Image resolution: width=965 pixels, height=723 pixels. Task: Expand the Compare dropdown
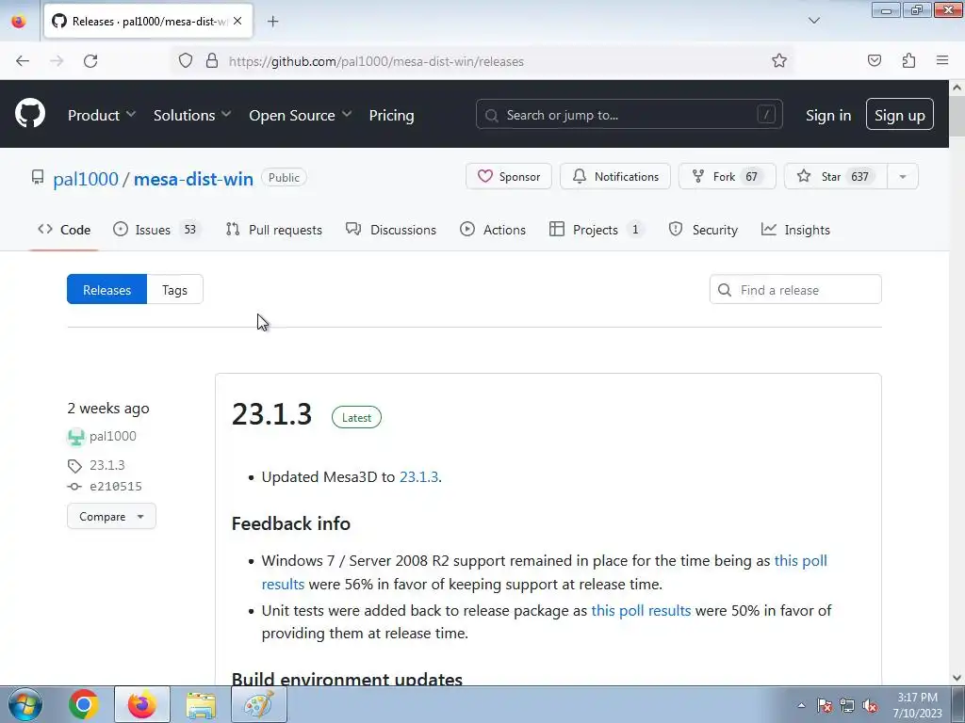[x=111, y=517]
